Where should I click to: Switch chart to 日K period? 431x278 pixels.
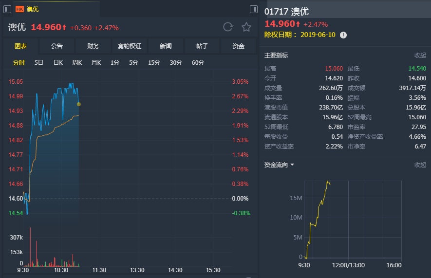(58, 63)
